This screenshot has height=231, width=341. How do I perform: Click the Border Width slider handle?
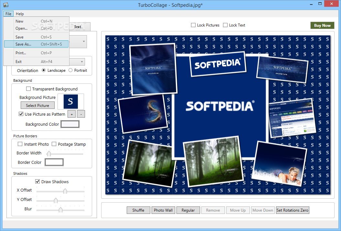pos(49,154)
